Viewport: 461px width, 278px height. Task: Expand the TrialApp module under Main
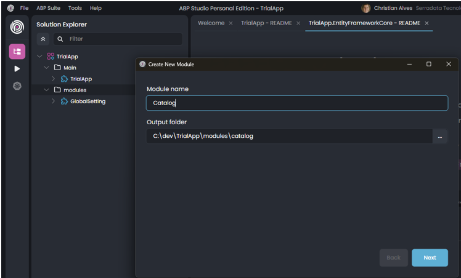coord(54,79)
